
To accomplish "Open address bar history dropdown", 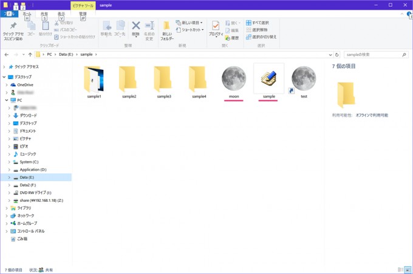I will pos(330,55).
